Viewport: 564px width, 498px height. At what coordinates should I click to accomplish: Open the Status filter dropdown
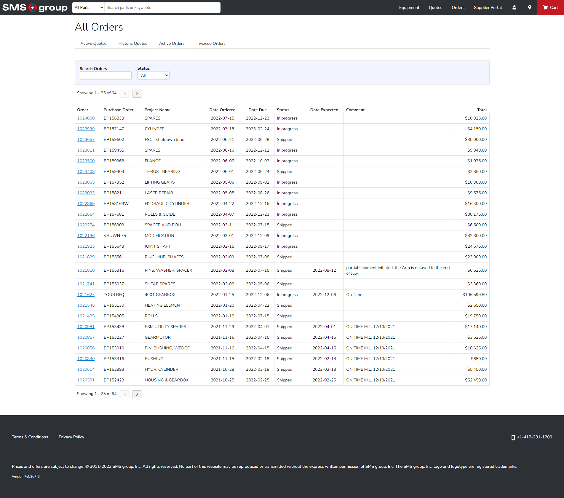coord(153,75)
